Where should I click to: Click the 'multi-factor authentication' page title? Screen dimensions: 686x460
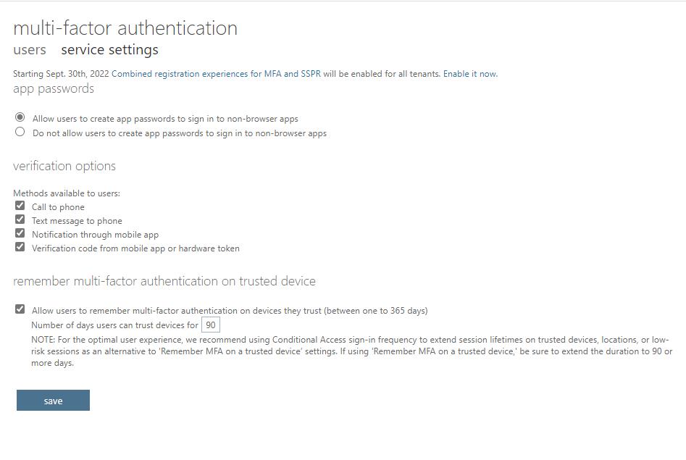click(x=125, y=28)
